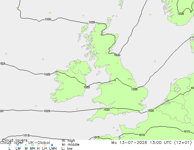Image resolution: width=194 pixels, height=150 pixels.
Task: Click the filled blue LMH legend symbol
Action: tap(52, 145)
